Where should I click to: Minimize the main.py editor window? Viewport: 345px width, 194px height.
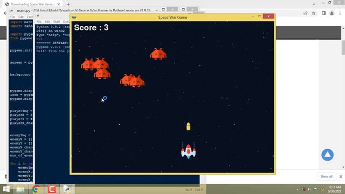coord(156,10)
